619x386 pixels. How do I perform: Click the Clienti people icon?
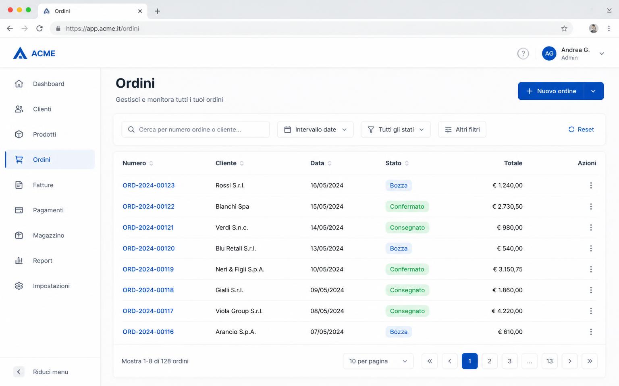(x=19, y=109)
